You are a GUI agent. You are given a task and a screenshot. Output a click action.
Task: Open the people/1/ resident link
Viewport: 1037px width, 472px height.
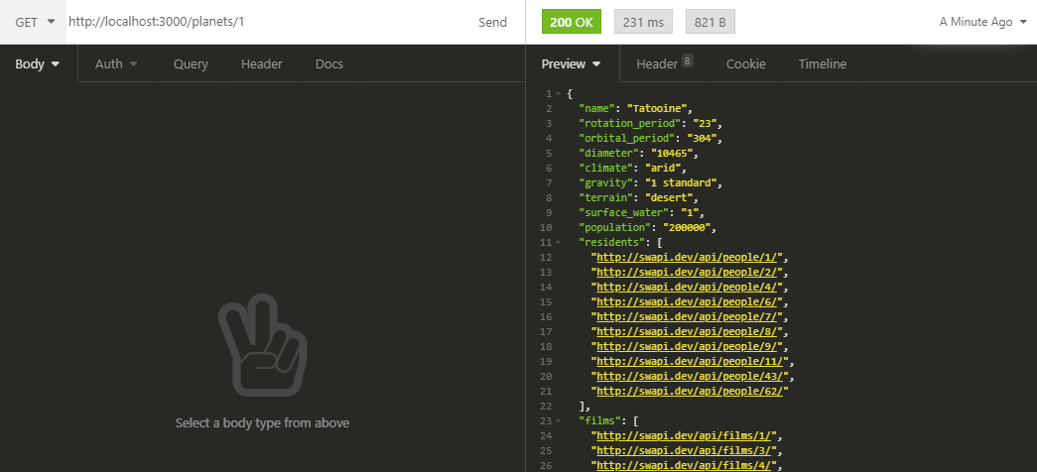pyautogui.click(x=688, y=257)
